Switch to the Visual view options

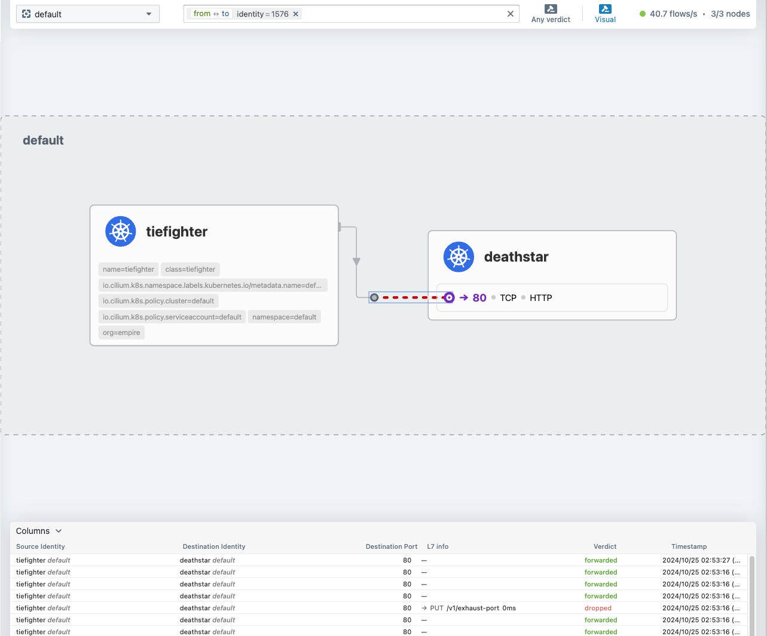[x=605, y=14]
